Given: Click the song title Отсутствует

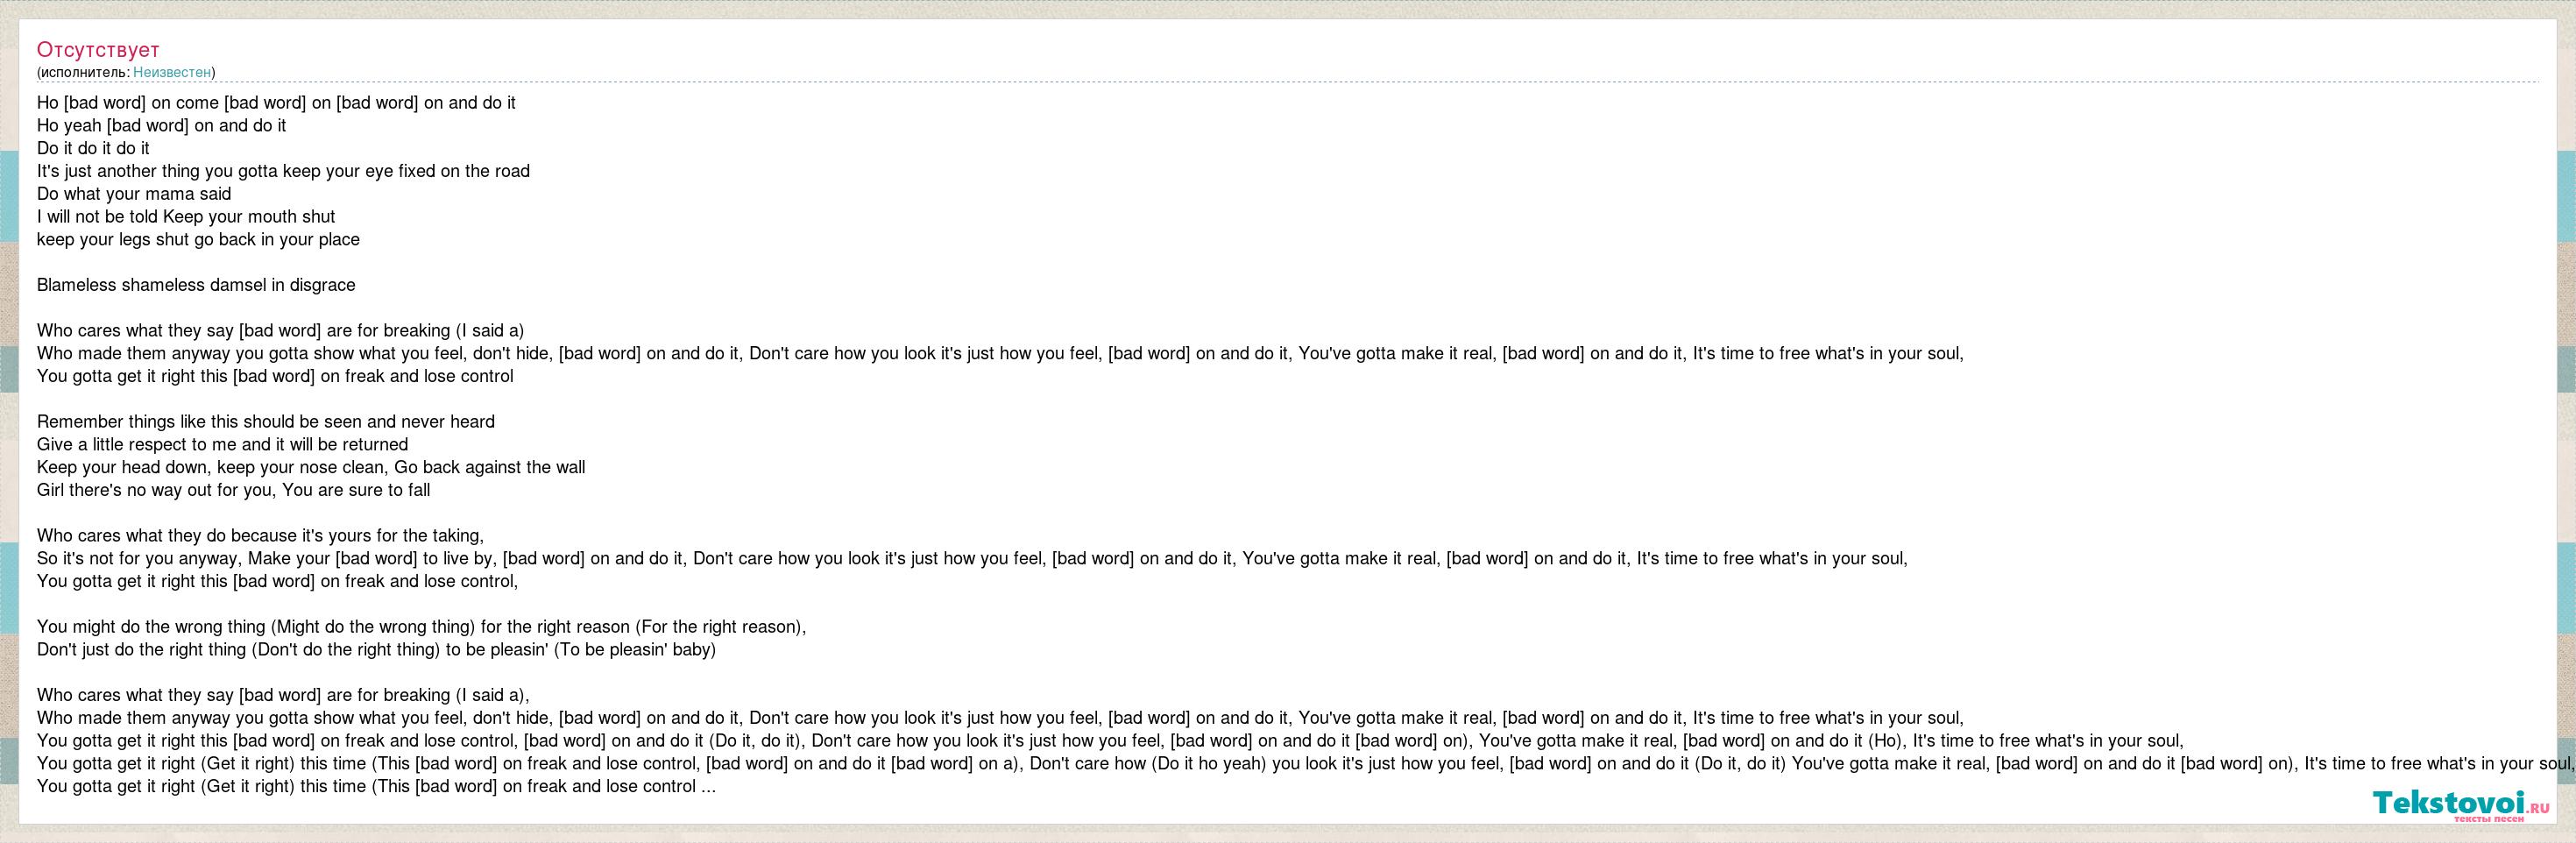Looking at the screenshot, I should 98,49.
